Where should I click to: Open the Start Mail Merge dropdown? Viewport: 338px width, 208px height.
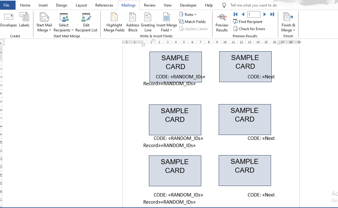[x=44, y=22]
